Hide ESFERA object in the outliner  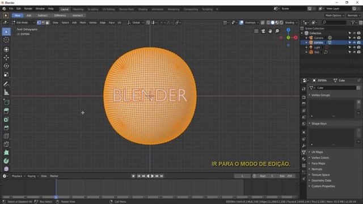(354, 42)
